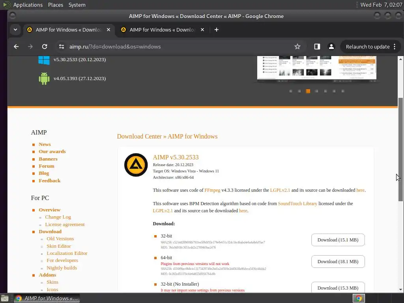Open the Places menu
The height and width of the screenshot is (303, 404).
click(x=56, y=5)
